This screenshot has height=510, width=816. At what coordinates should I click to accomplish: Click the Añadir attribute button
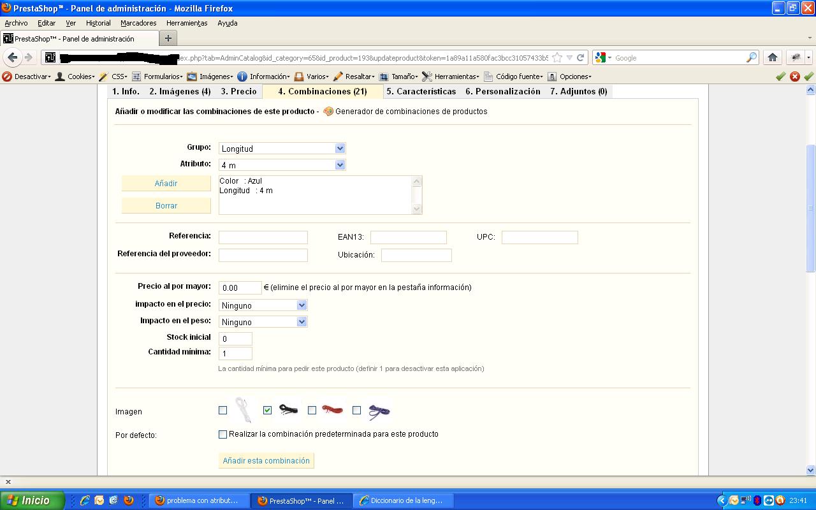pyautogui.click(x=166, y=184)
